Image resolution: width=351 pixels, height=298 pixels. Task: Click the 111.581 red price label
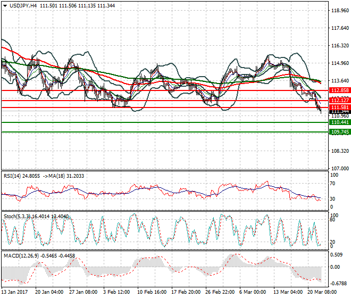click(339, 107)
